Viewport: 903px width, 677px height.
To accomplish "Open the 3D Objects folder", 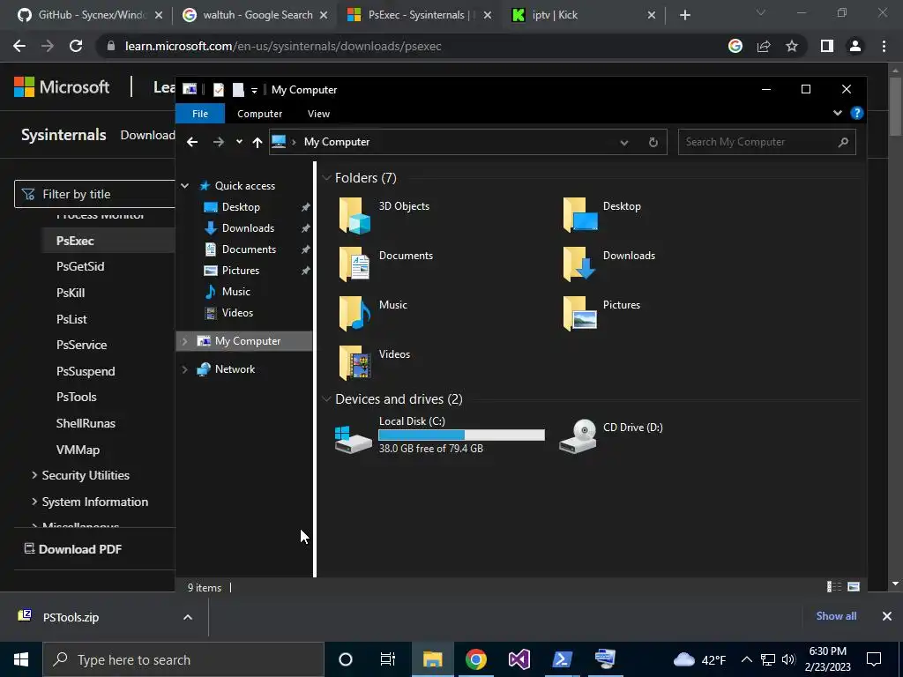I will coord(384,215).
